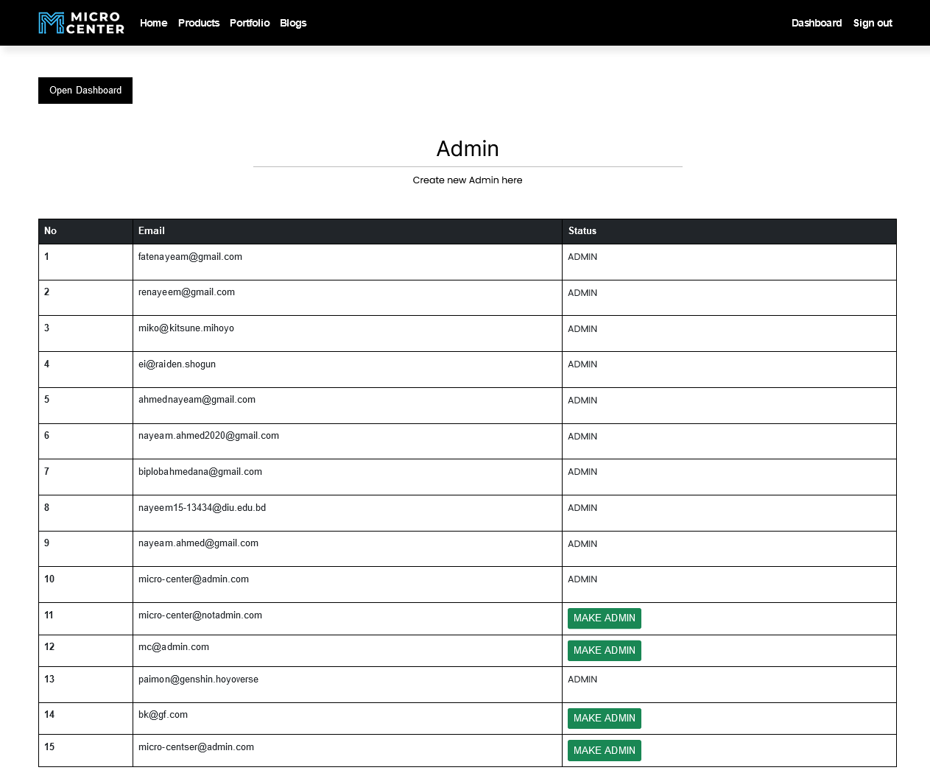
Task: Navigate to Blogs in navbar
Action: pyautogui.click(x=293, y=23)
